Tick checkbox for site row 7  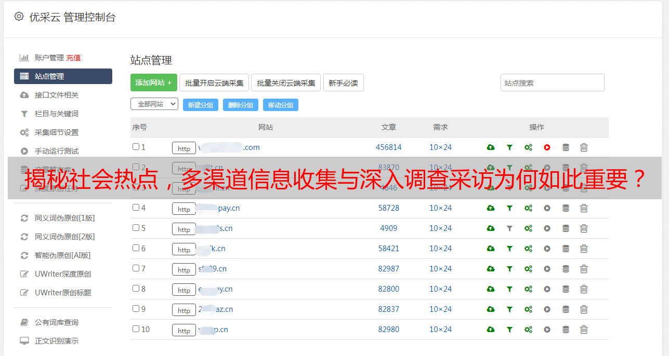pos(136,268)
